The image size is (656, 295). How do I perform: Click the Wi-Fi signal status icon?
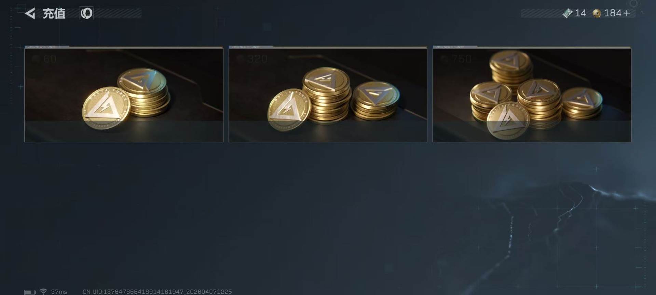pyautogui.click(x=43, y=291)
